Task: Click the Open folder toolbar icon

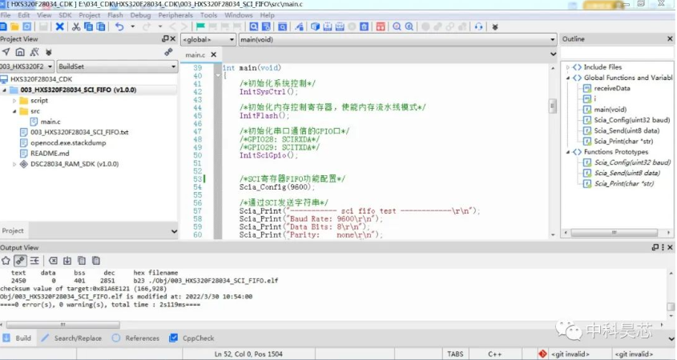Action: pyautogui.click(x=14, y=26)
